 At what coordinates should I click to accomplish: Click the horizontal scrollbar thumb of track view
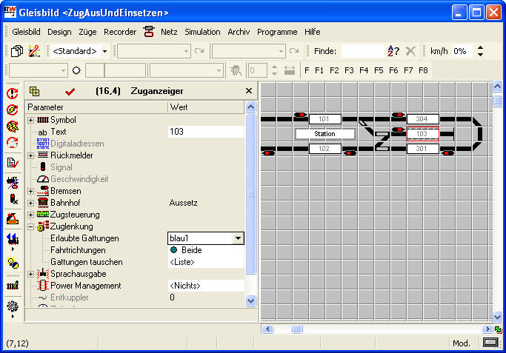pos(296,329)
